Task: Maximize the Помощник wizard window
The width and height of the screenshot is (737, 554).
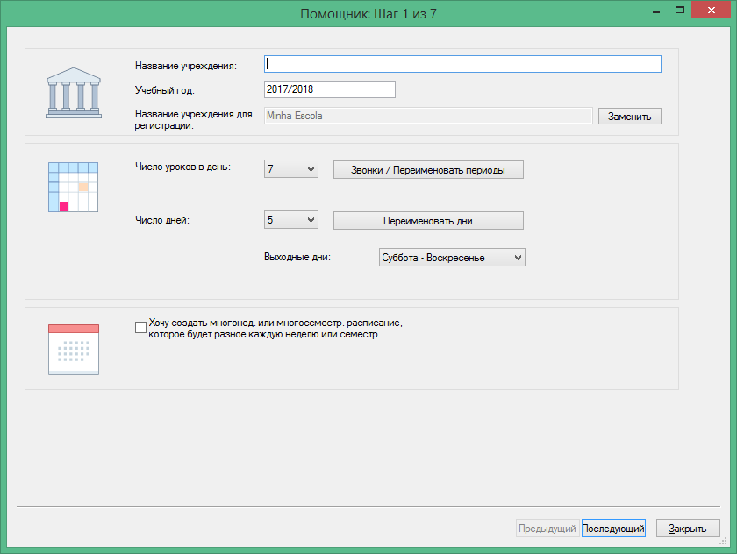Action: (x=680, y=10)
